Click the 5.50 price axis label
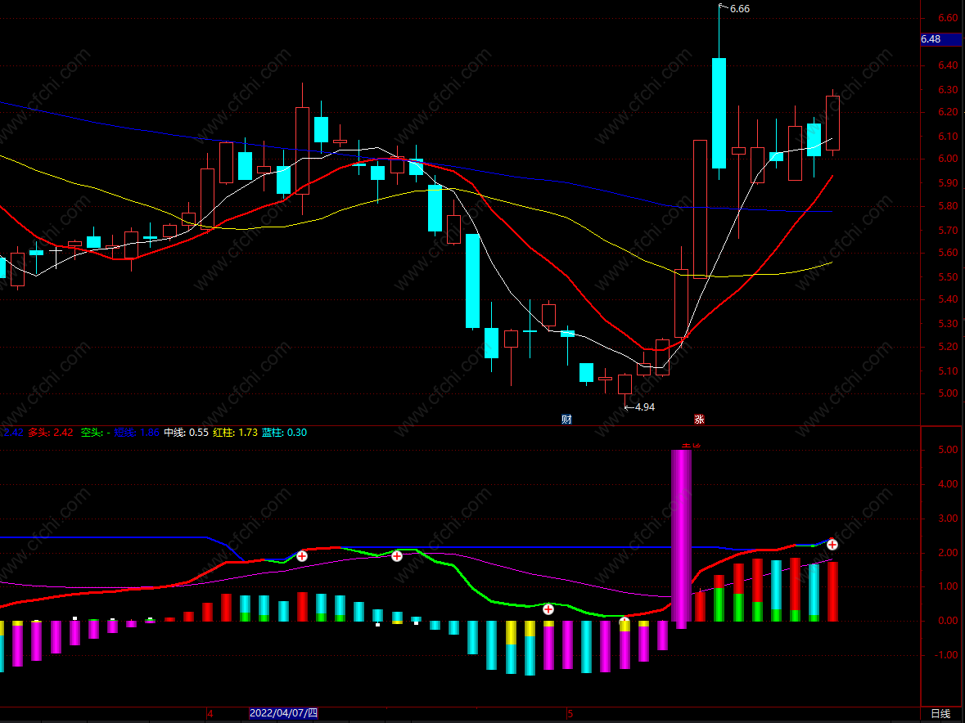Screen dimensions: 965x723 (948, 276)
